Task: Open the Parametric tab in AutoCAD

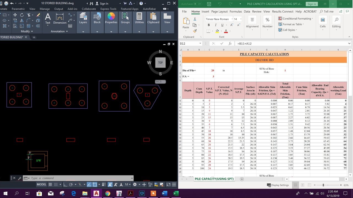Action: (18, 9)
